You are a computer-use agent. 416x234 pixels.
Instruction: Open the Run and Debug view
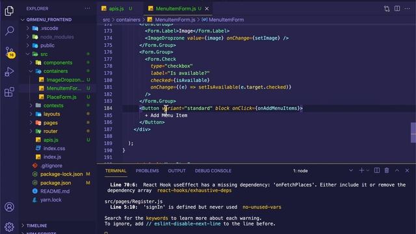9,71
